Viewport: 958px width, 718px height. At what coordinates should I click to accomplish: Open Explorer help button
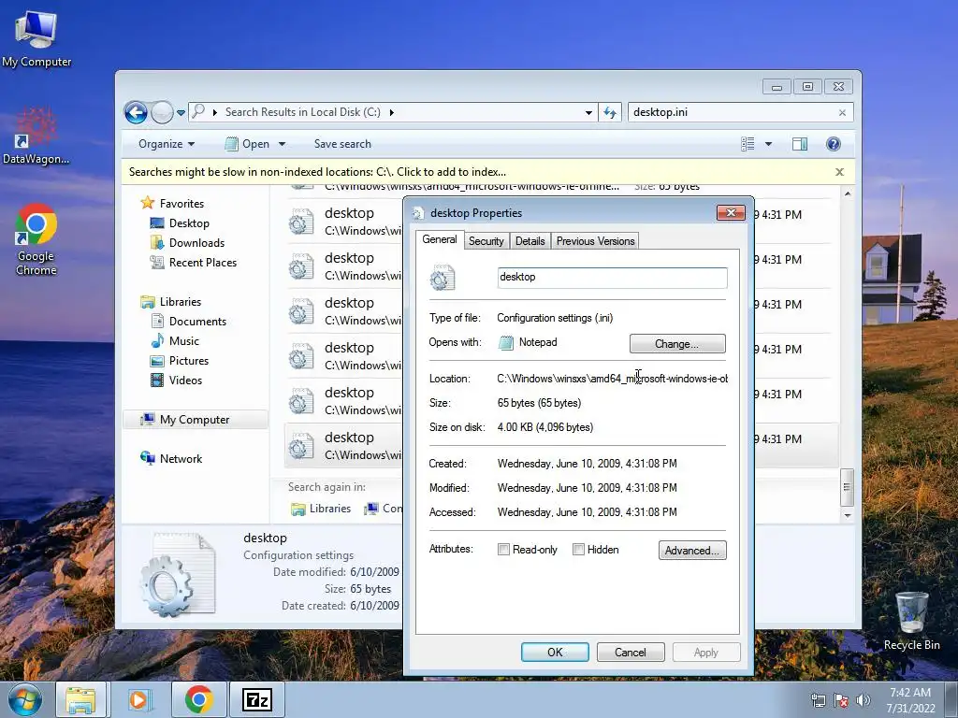click(x=833, y=144)
